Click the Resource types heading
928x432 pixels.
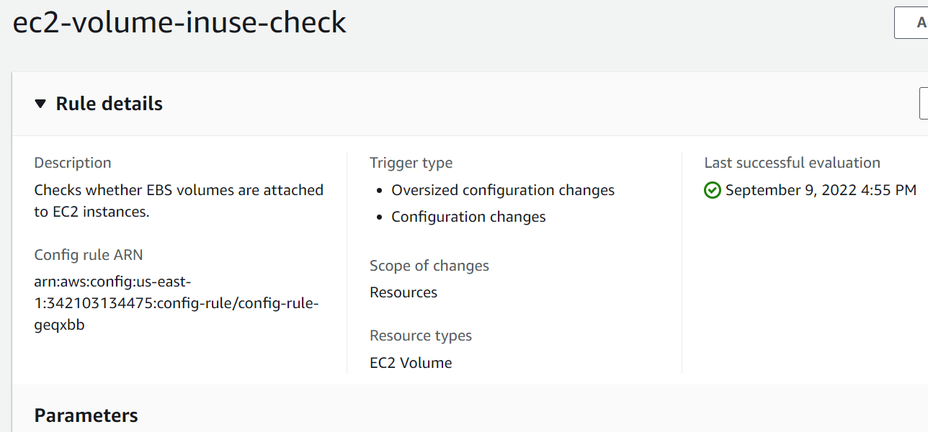pos(421,336)
